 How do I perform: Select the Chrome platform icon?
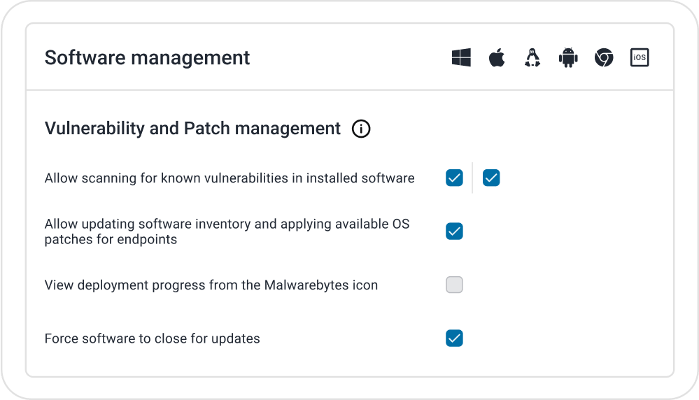click(x=604, y=57)
